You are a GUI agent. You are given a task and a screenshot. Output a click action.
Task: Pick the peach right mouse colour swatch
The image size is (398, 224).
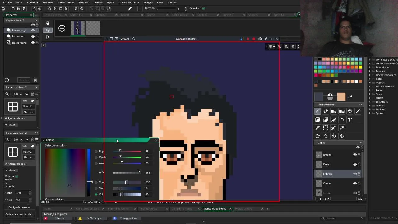[x=341, y=97]
